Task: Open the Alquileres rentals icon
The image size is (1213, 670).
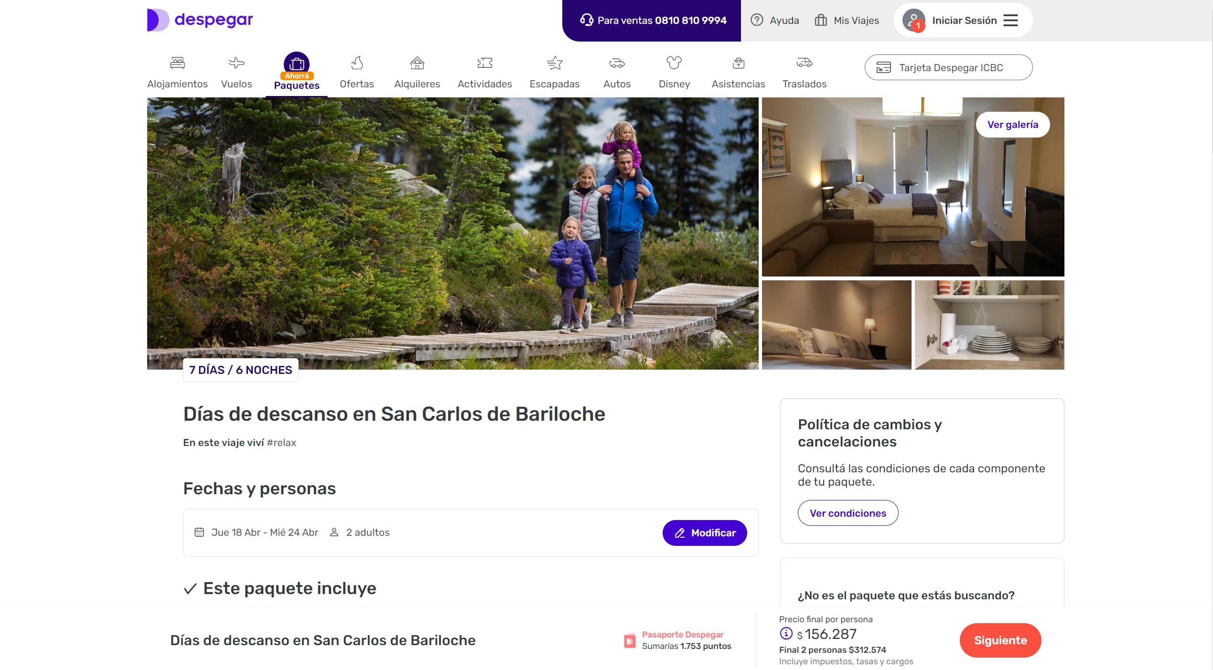Action: point(417,63)
